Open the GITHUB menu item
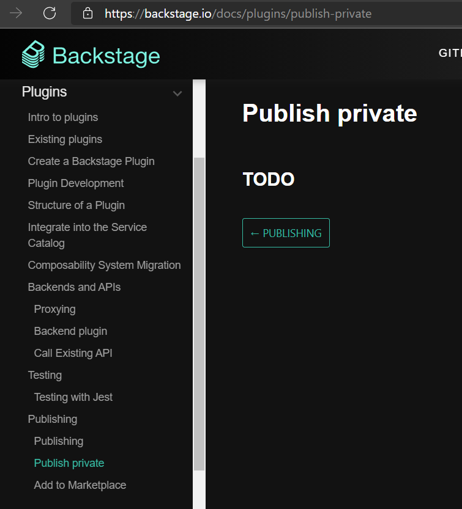The image size is (462, 509). pos(450,53)
